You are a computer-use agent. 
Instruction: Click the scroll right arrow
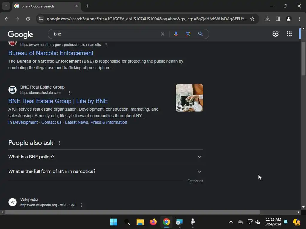(299, 212)
